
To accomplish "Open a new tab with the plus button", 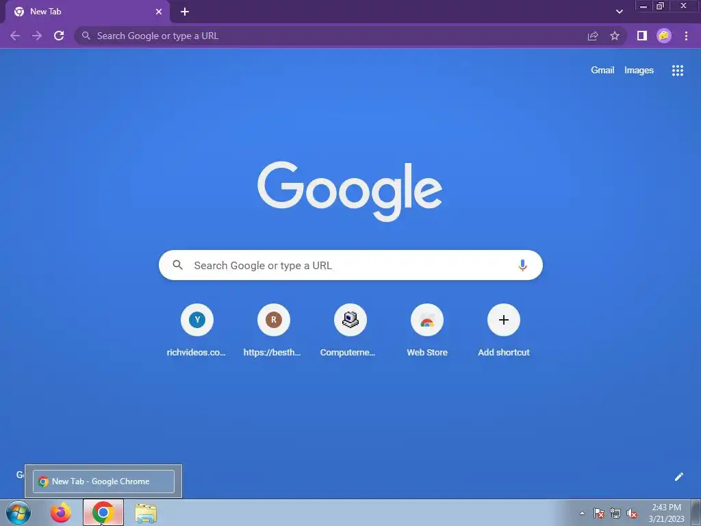I will tap(185, 12).
